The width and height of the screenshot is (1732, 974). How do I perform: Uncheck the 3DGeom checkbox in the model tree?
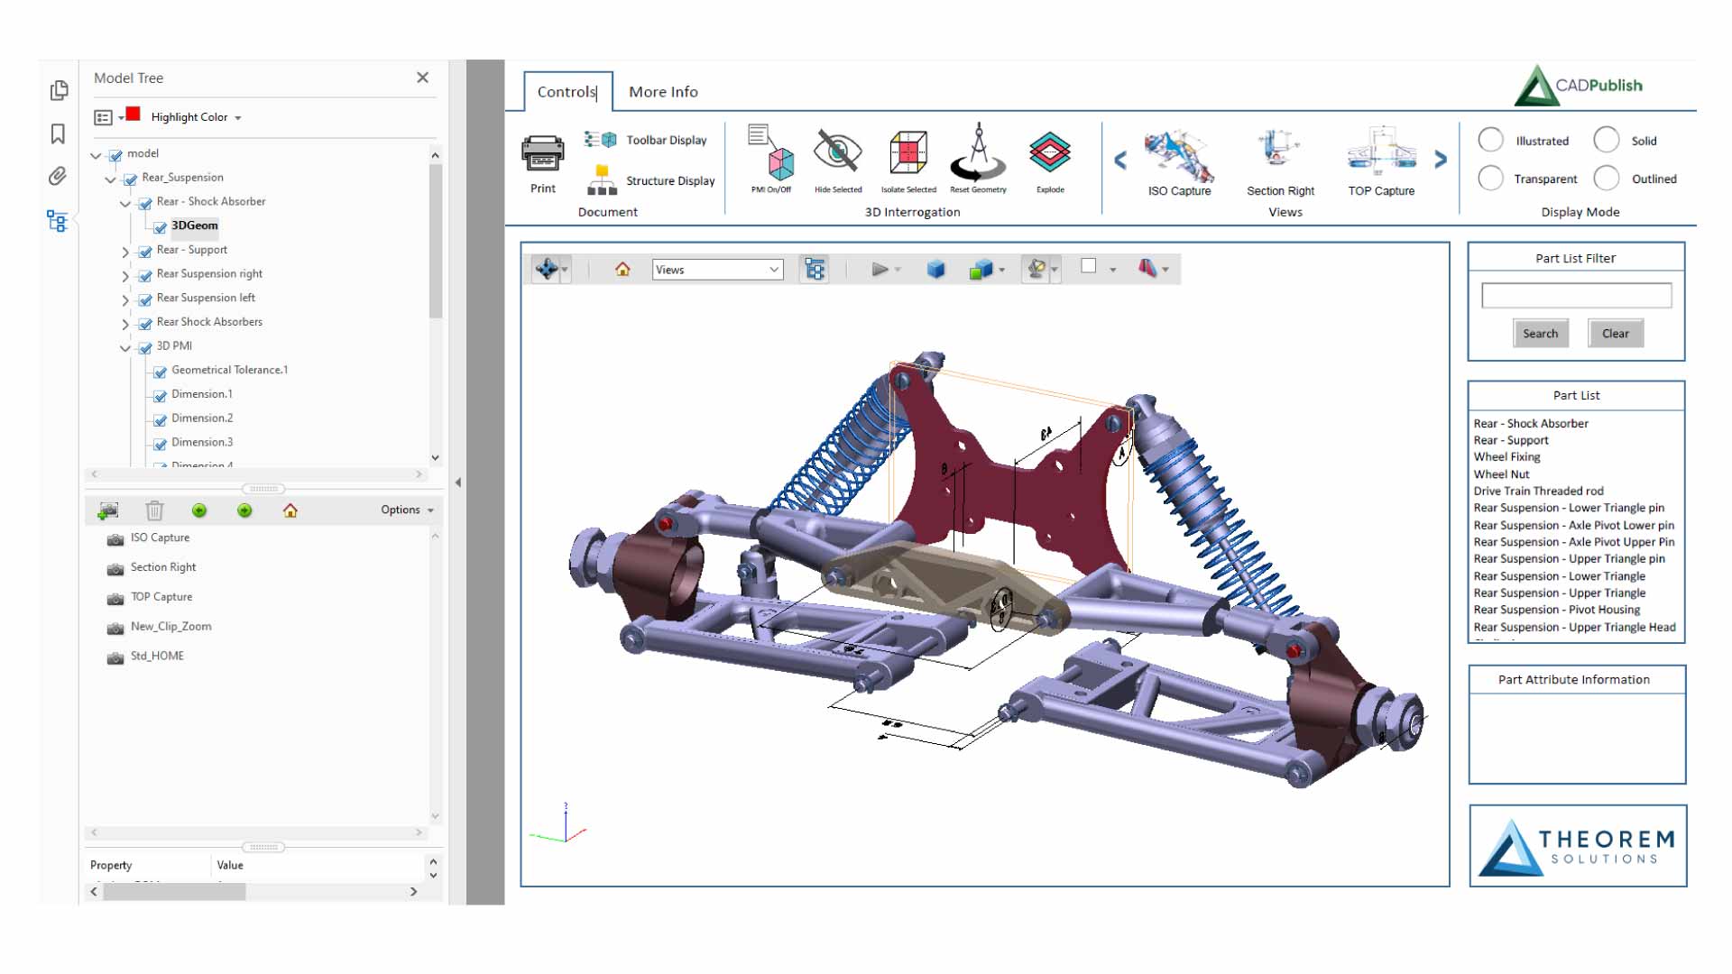coord(159,226)
